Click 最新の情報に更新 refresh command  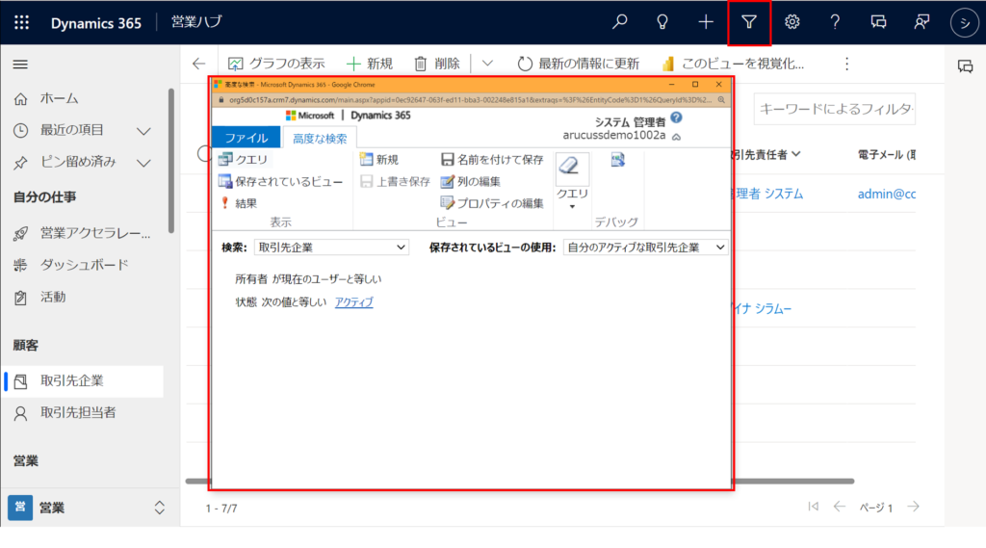(x=578, y=64)
